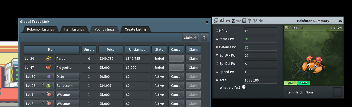This screenshot has height=107, width=352.
Task: Click the Ditto name button
Action: tap(67, 76)
